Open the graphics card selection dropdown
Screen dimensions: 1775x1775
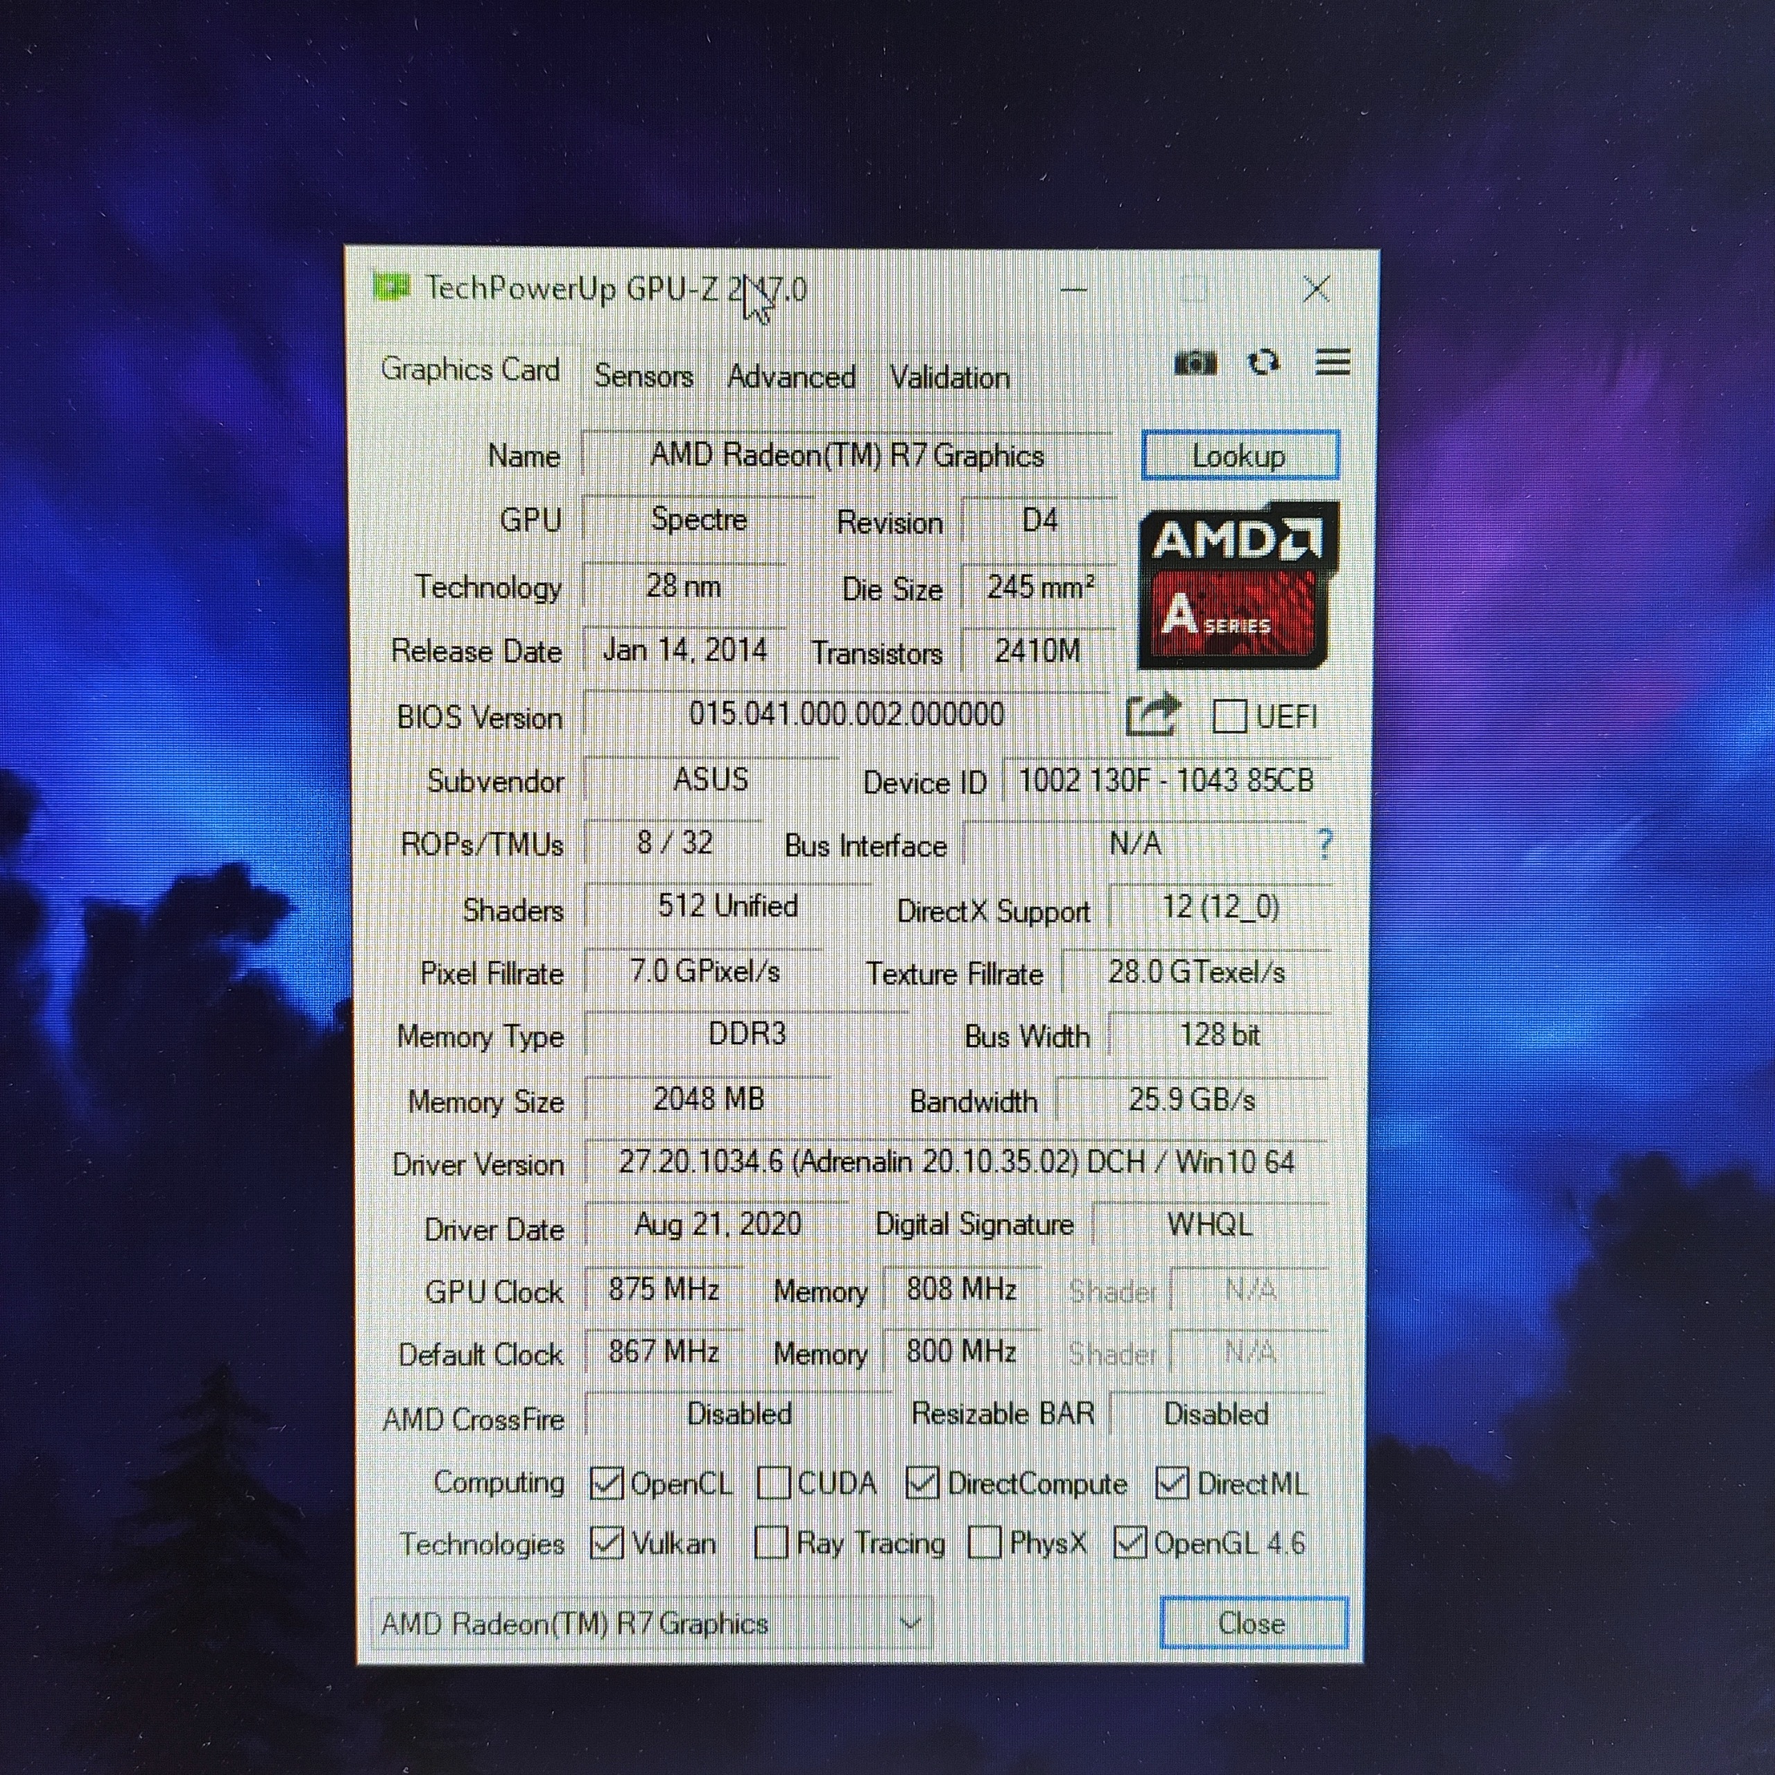pyautogui.click(x=651, y=1623)
